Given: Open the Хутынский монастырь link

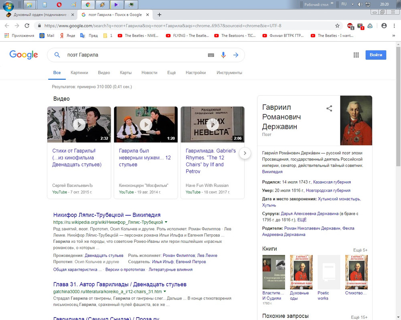Looking at the screenshot, I should (339, 199).
